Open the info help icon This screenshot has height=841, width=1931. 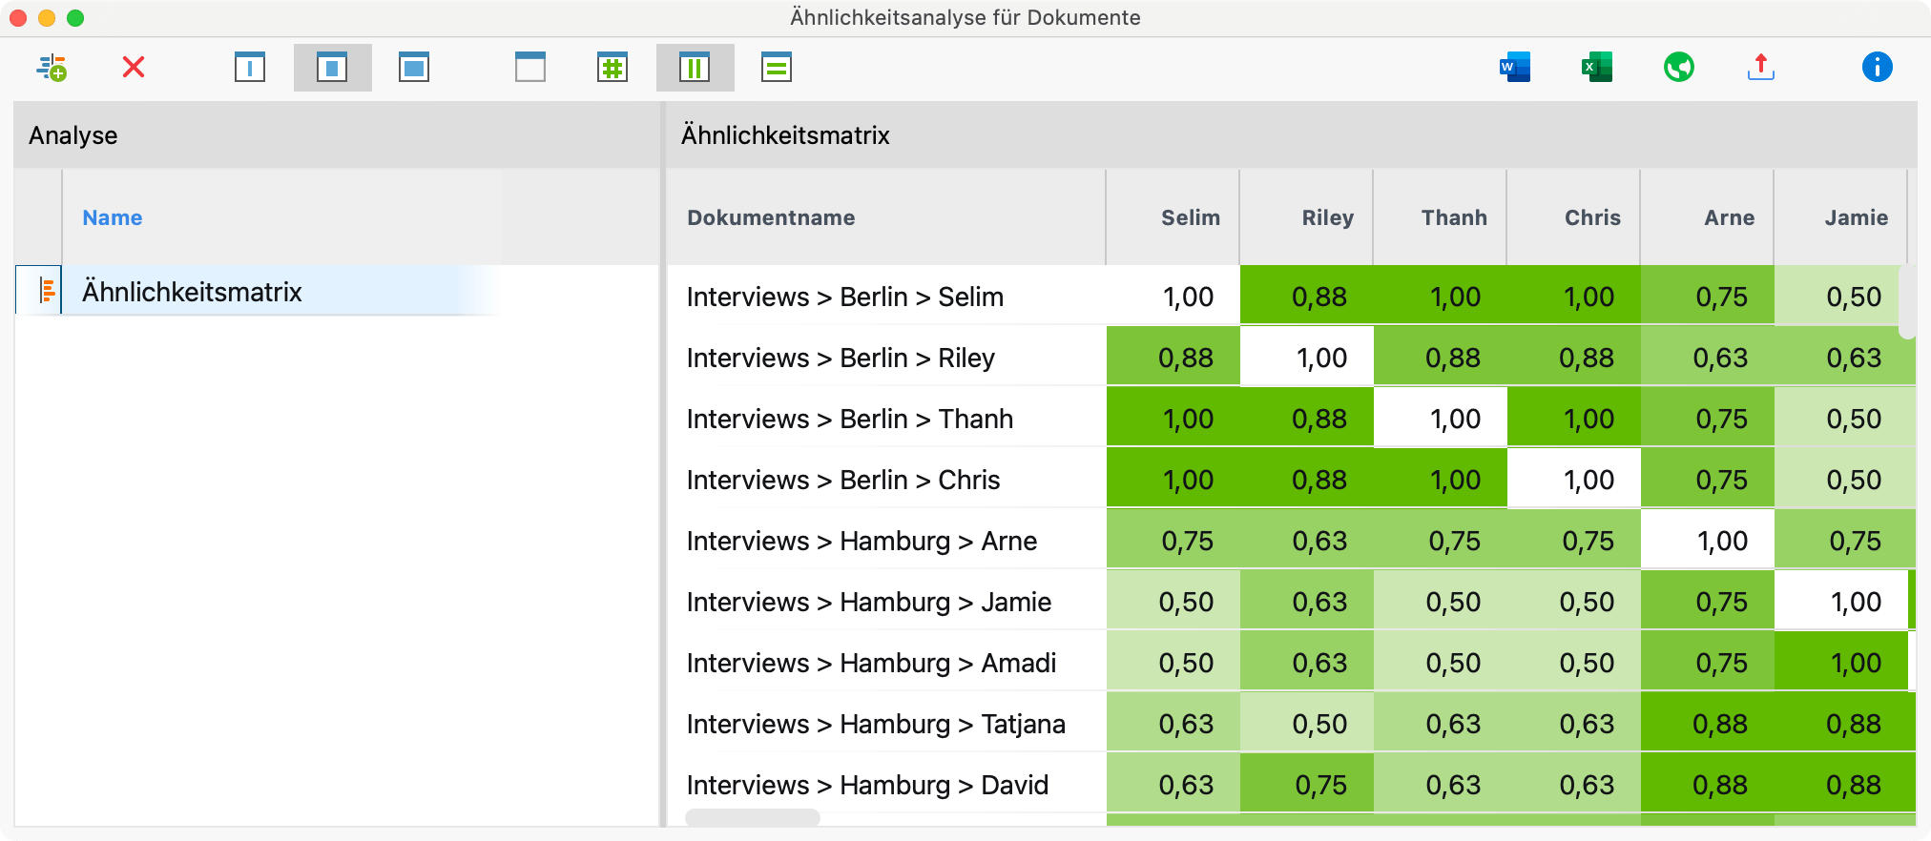1878,68
